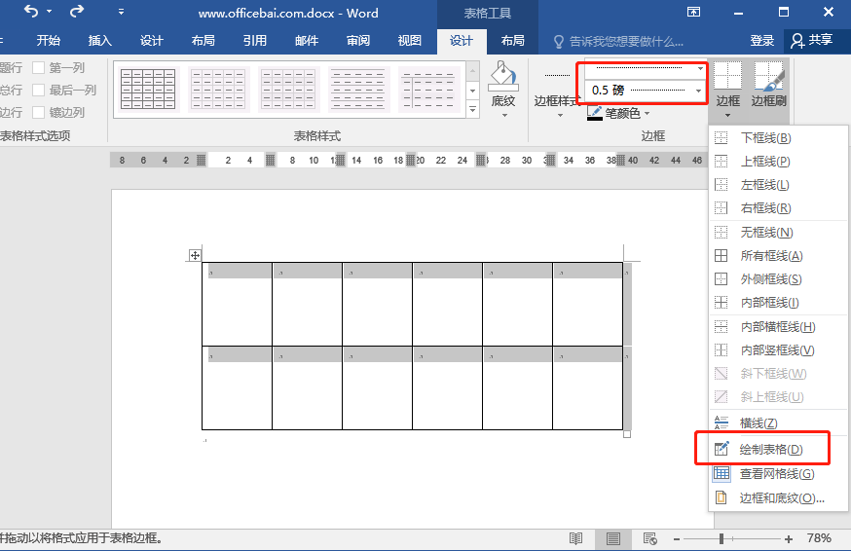Switch to the 开始 ribbon tab
851x551 pixels.
(49, 41)
